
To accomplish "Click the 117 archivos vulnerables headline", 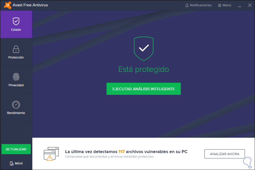I will pos(126,152).
